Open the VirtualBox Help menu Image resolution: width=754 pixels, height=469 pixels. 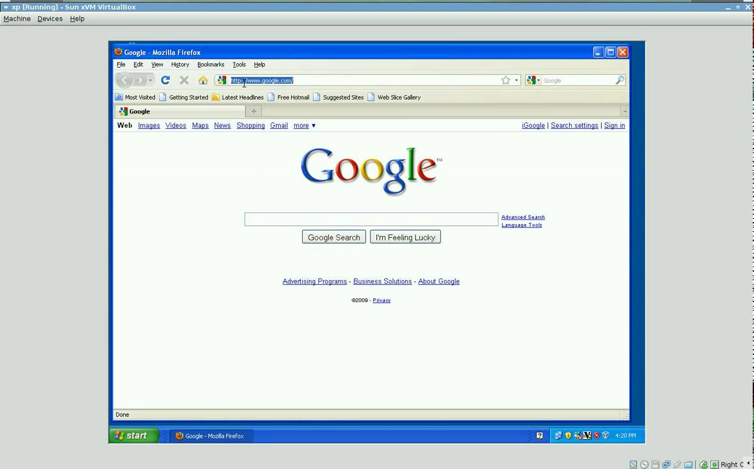click(x=77, y=19)
